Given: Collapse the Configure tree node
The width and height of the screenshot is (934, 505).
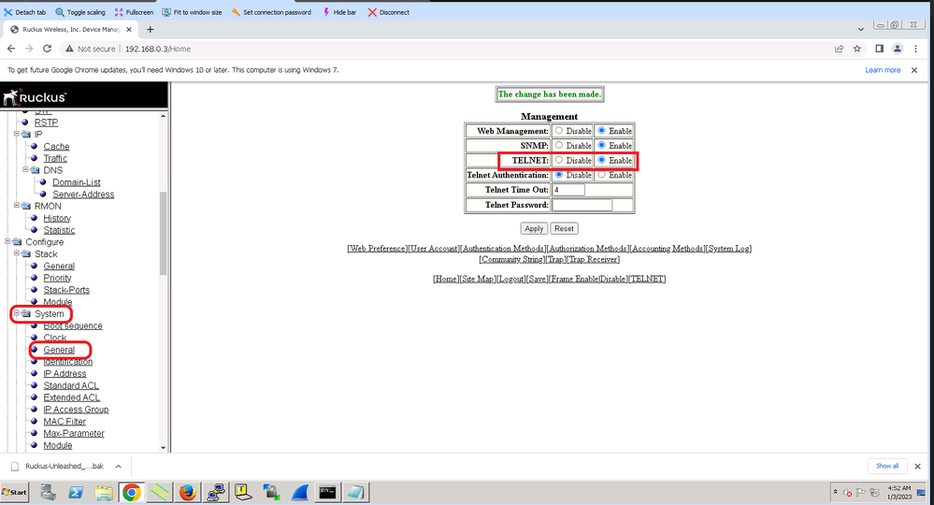Looking at the screenshot, I should pos(7,242).
